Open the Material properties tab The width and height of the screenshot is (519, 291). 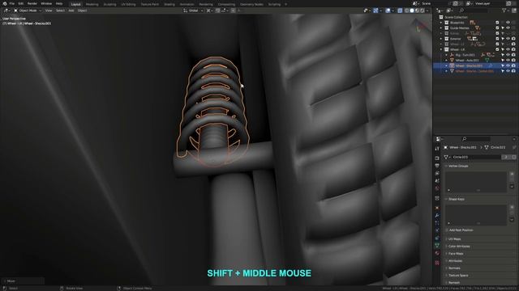pos(437,253)
